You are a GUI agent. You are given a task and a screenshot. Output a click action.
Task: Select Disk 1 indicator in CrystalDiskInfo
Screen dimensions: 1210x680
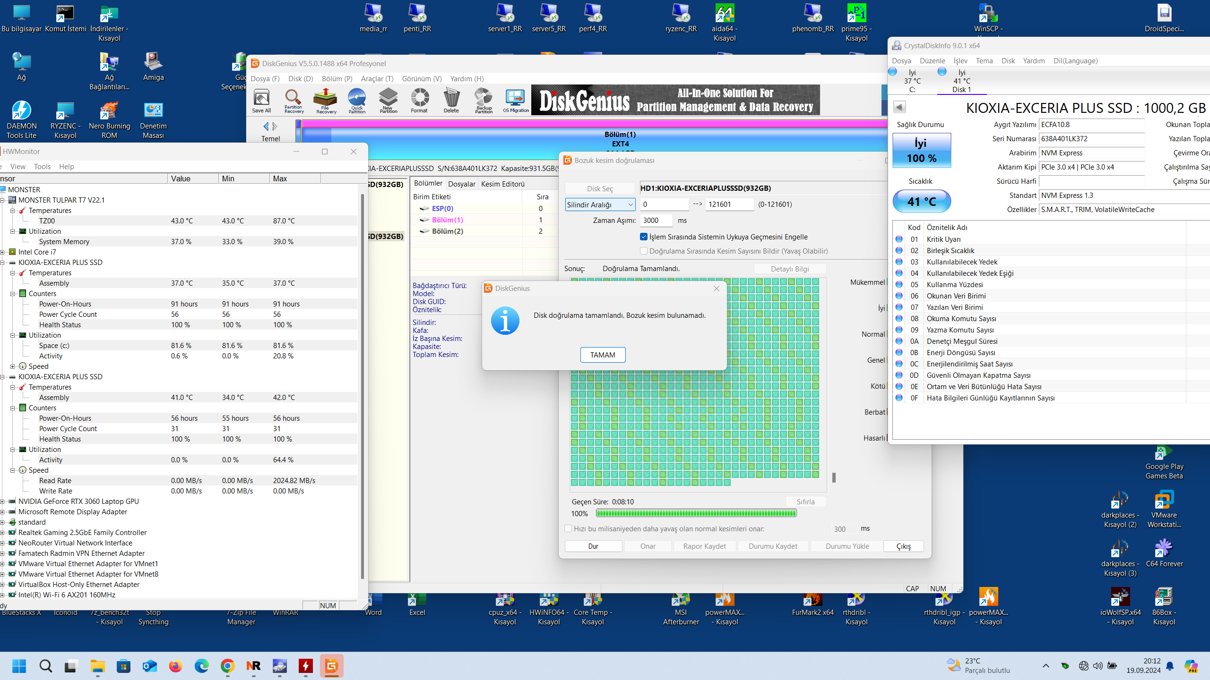point(961,80)
